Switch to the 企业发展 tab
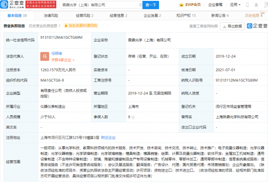The image size is (268, 182). point(152,16)
